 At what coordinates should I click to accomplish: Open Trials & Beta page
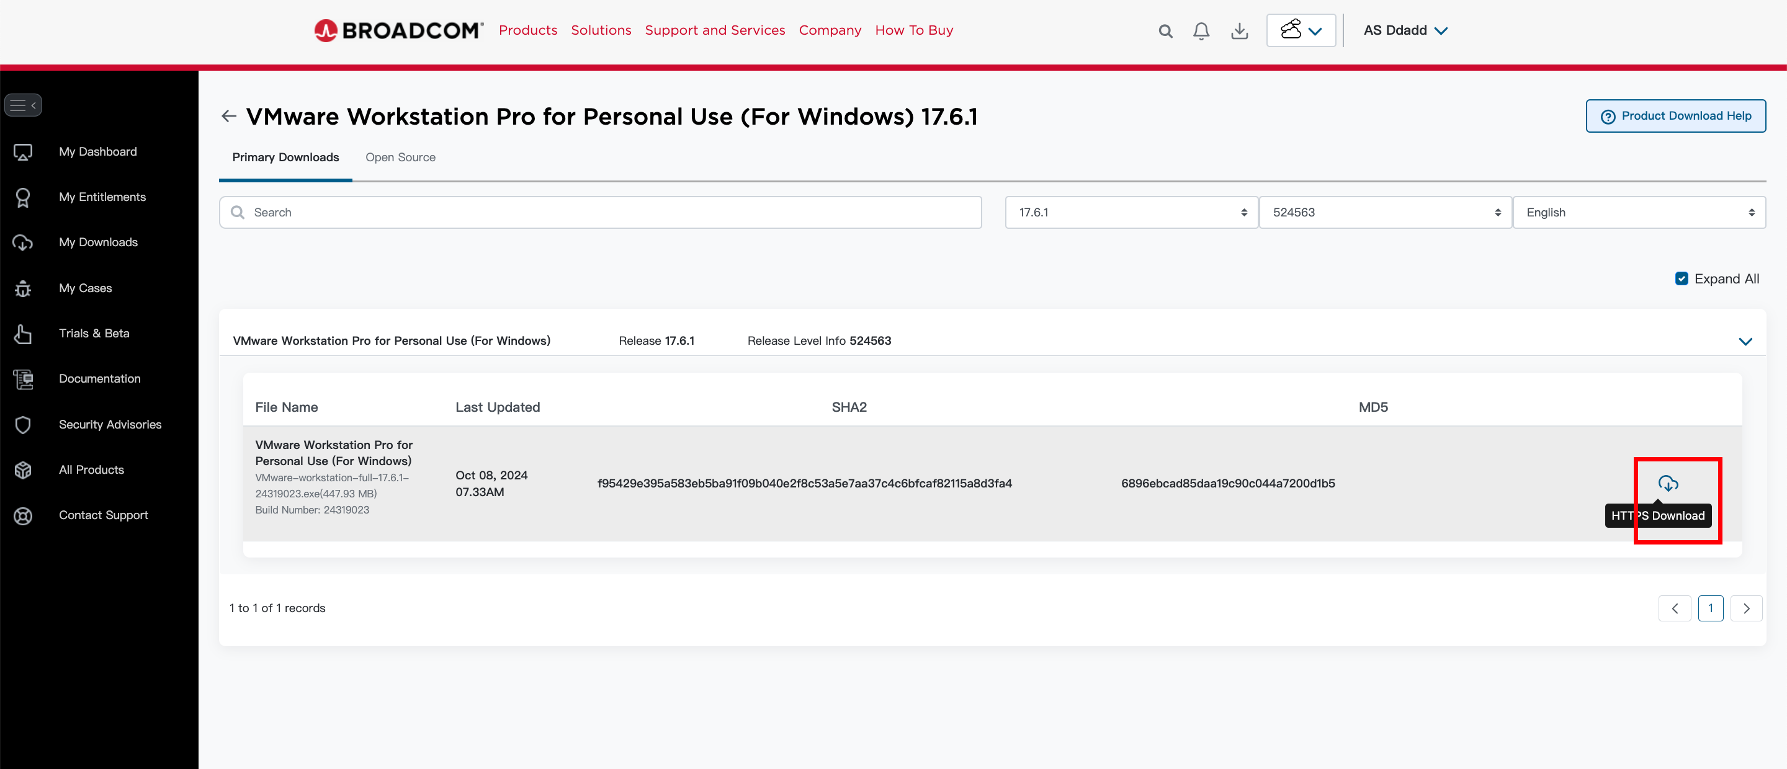[94, 334]
